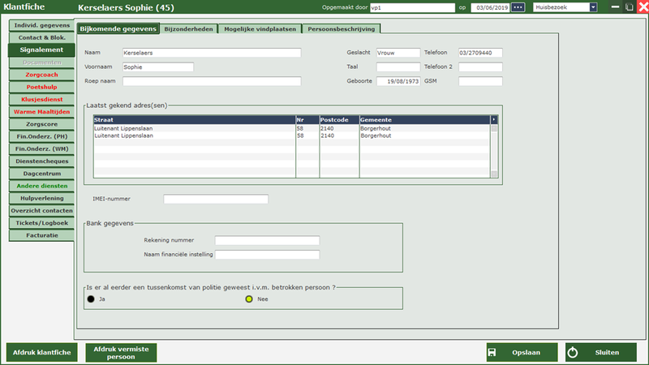Screen dimensions: 649x365
Task: Open the date picker ellipsis button
Action: pos(518,7)
